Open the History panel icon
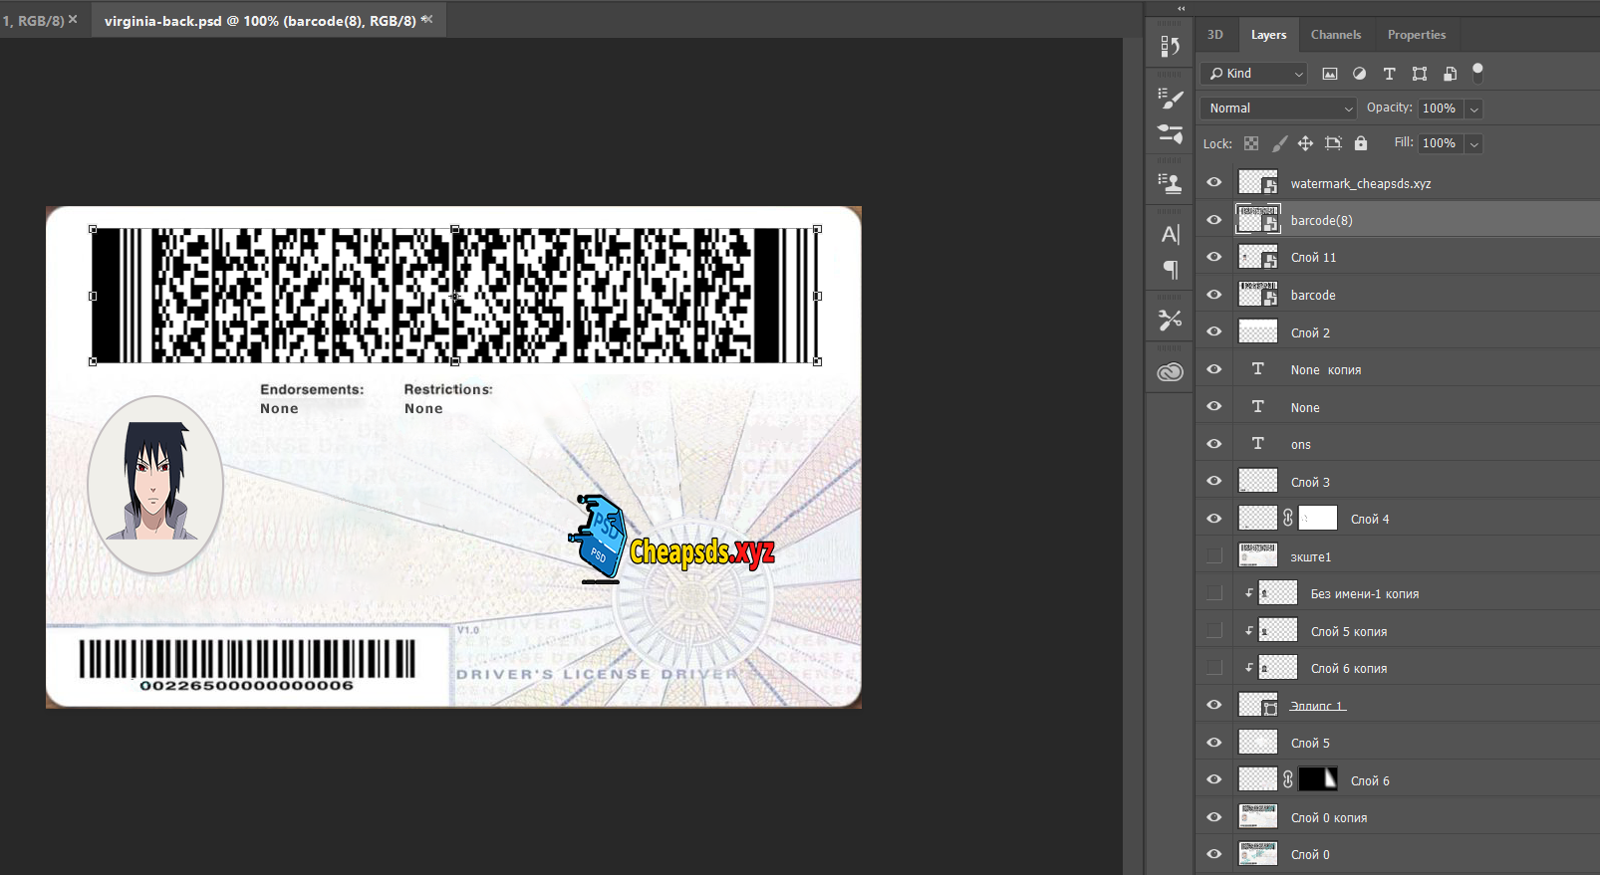Viewport: 1600px width, 875px height. point(1170,47)
